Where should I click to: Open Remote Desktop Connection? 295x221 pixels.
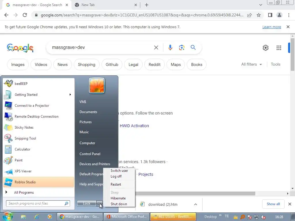tap(38, 117)
